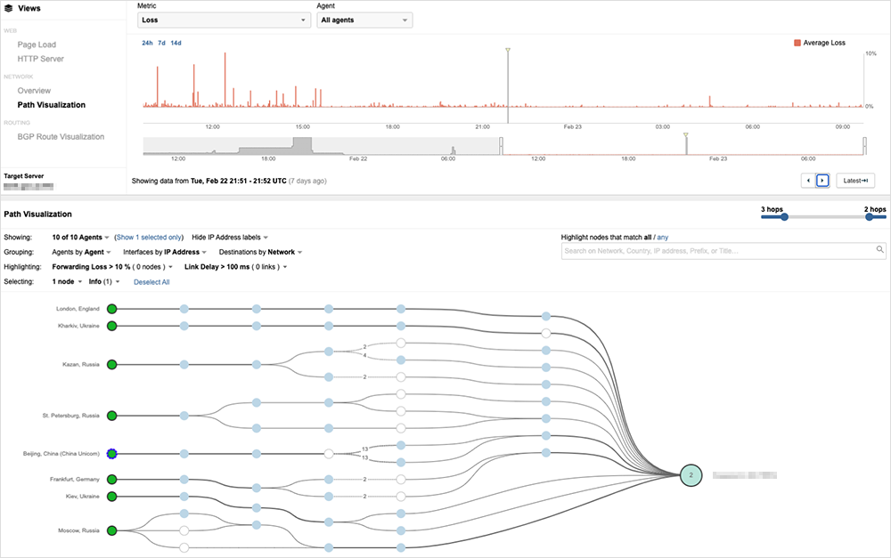
Task: Open BGP Route Visualization view
Action: [x=61, y=137]
